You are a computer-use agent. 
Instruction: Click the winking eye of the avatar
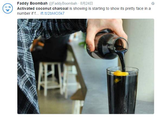[x=6, y=7]
